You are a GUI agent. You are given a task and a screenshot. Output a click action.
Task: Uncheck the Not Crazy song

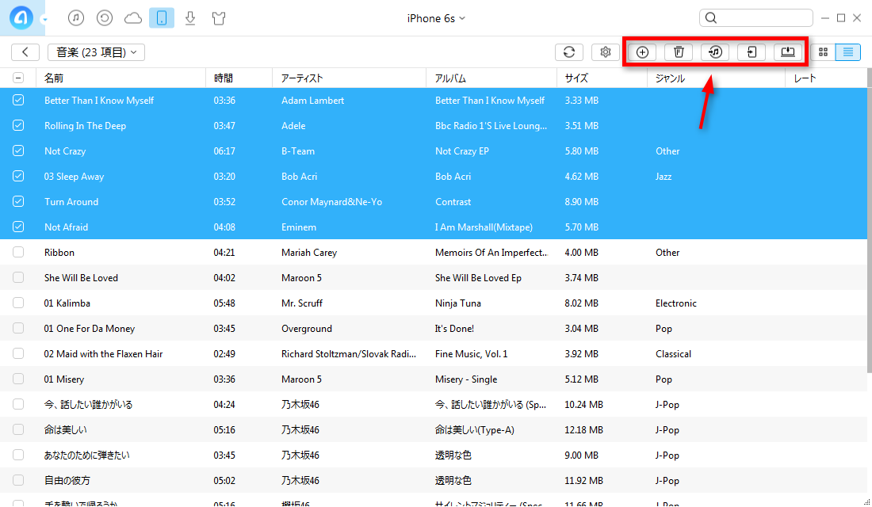pyautogui.click(x=18, y=151)
